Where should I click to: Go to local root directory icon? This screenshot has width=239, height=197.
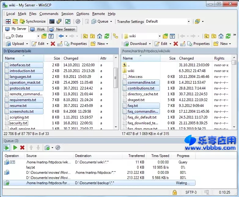coord(92,36)
